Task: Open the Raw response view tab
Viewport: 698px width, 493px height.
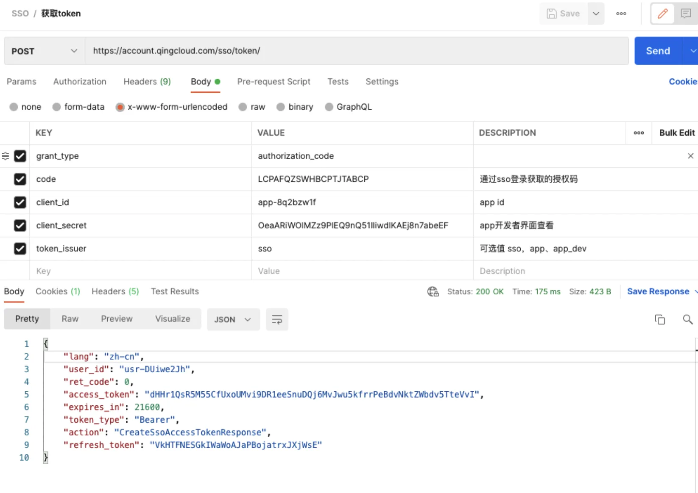Action: point(70,319)
